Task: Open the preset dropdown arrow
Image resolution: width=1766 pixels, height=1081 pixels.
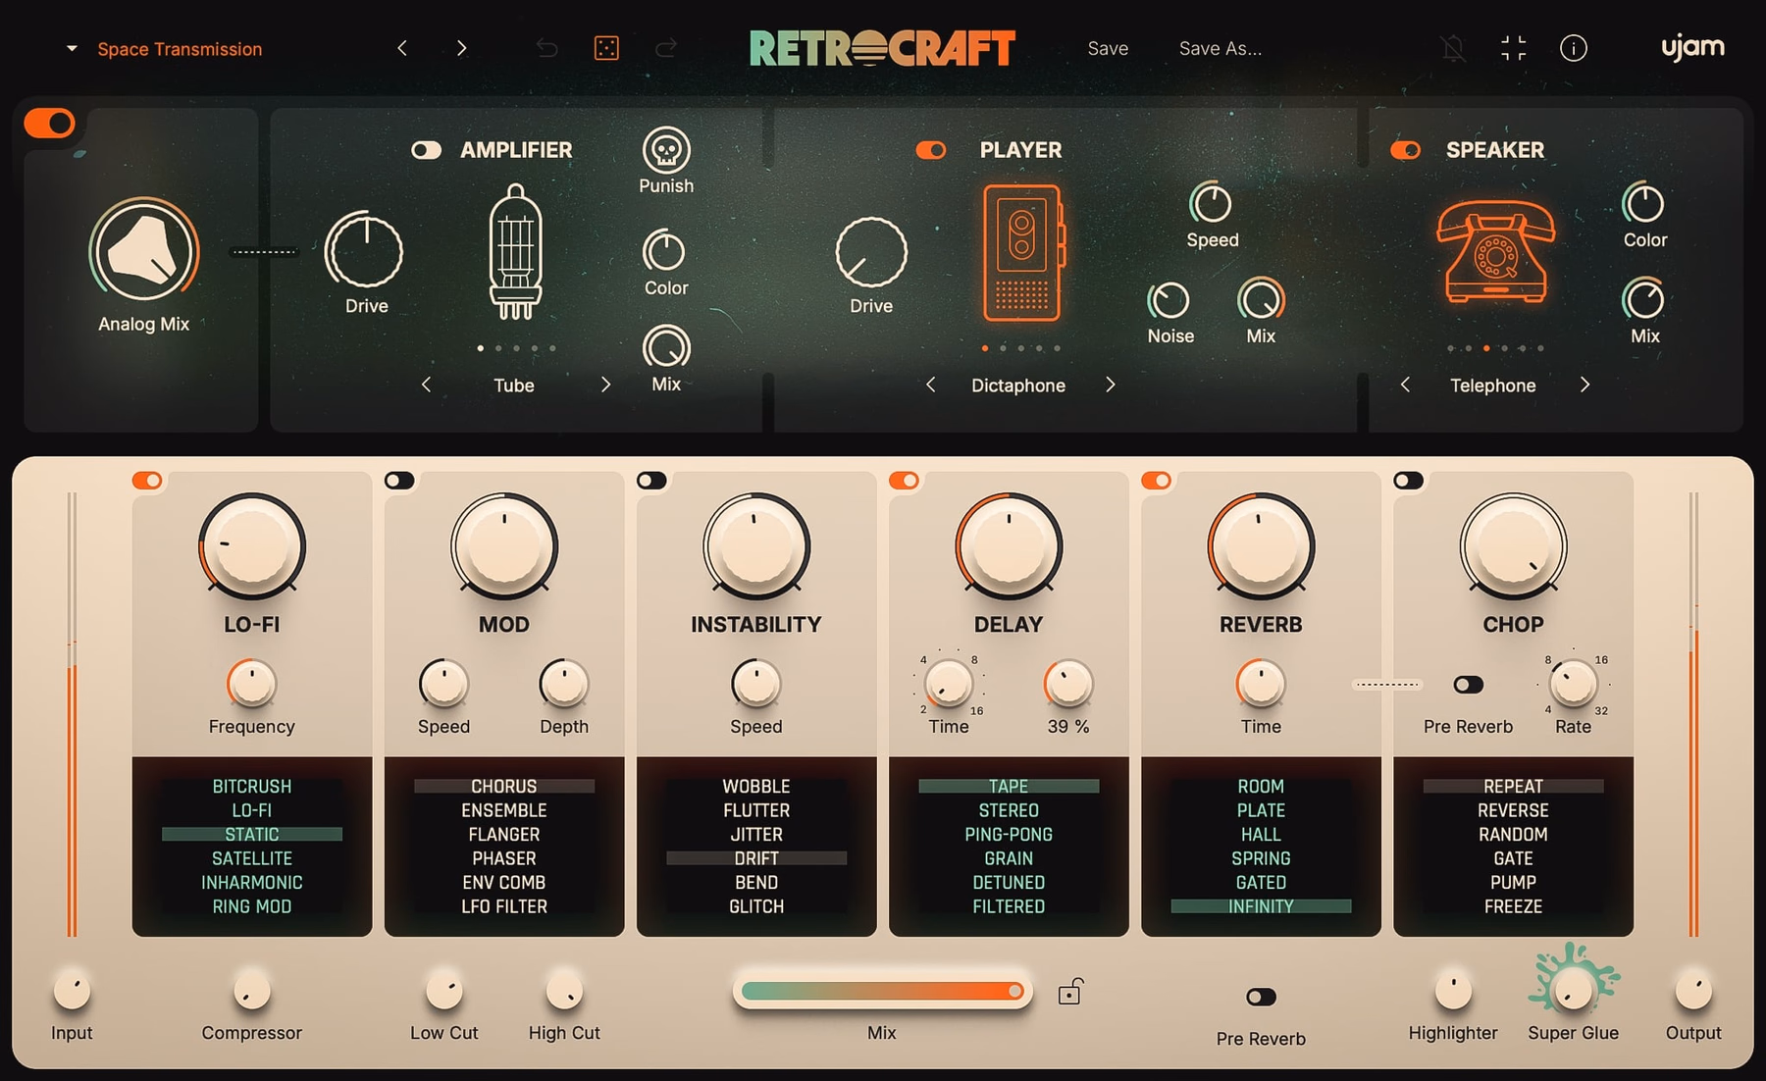Action: click(x=72, y=48)
